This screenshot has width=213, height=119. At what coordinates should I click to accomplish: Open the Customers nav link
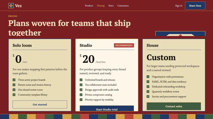coord(123,6)
